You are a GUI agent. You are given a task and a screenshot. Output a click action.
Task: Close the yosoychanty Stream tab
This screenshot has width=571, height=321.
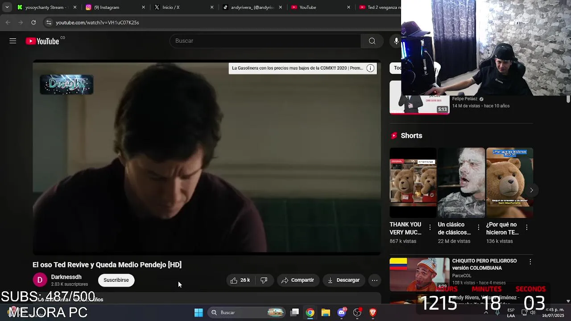(74, 7)
